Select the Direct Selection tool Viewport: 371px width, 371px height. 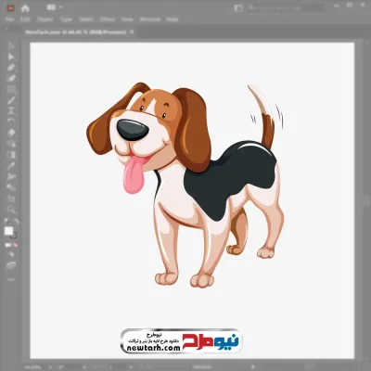point(11,57)
